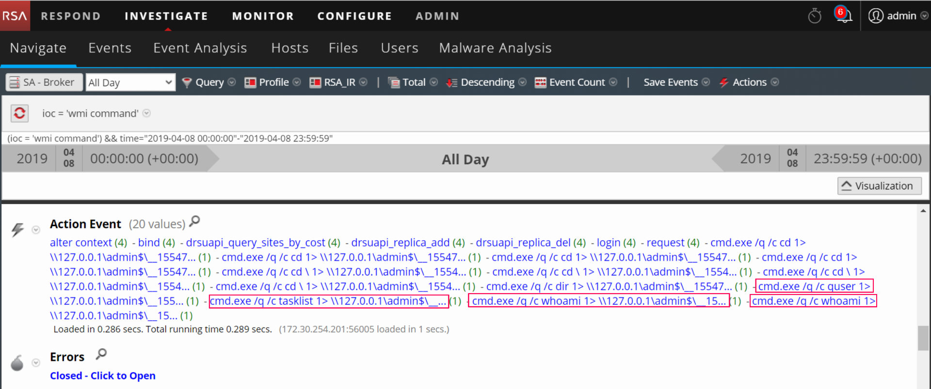Click Closed - Click to Open link
Screen dimensions: 931x389
click(x=103, y=375)
